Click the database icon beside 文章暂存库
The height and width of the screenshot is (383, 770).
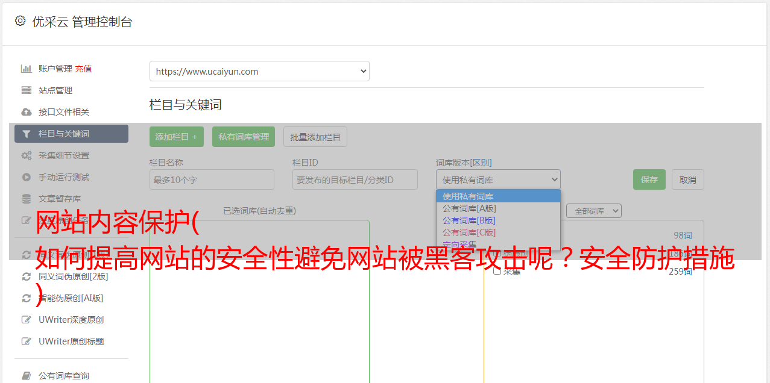(x=27, y=199)
